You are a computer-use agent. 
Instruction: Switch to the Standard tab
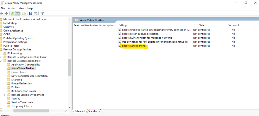(x=93, y=111)
